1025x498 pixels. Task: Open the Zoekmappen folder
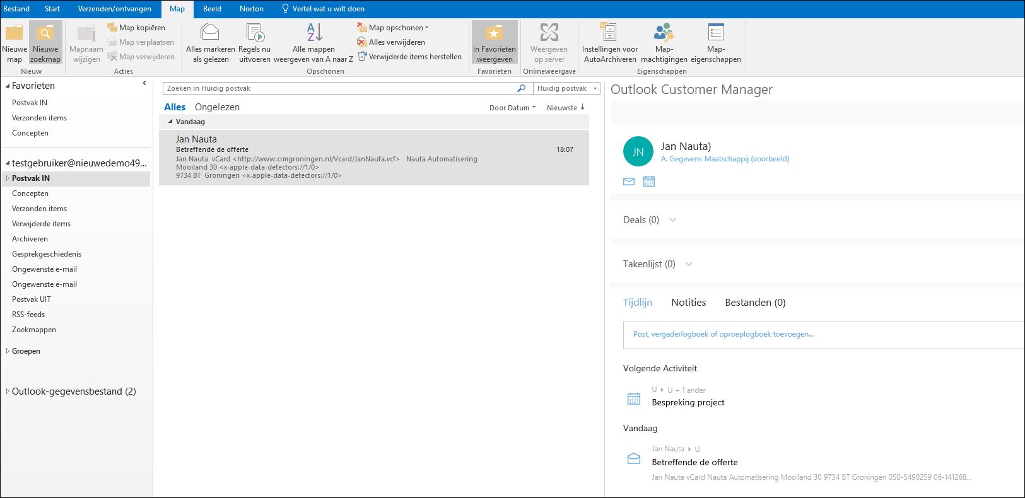coord(34,330)
